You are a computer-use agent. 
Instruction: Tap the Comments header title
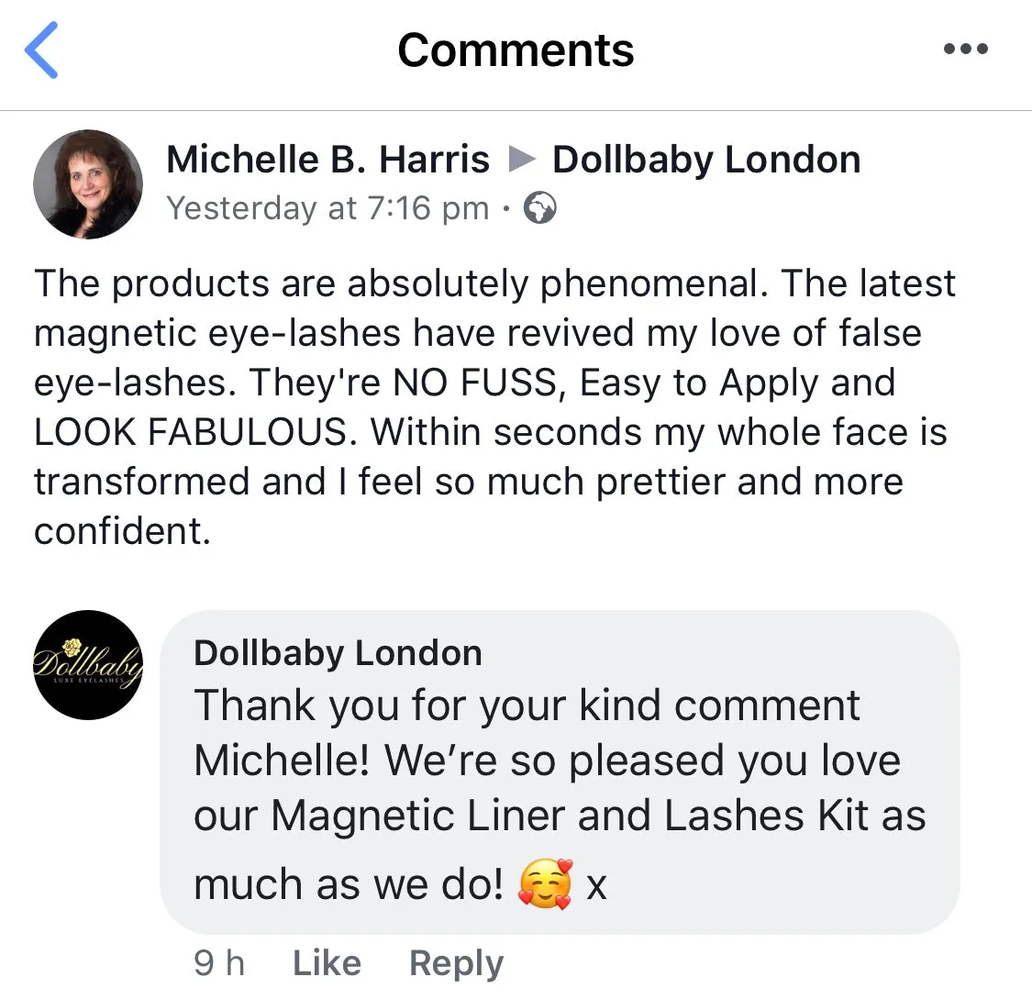coord(516,50)
